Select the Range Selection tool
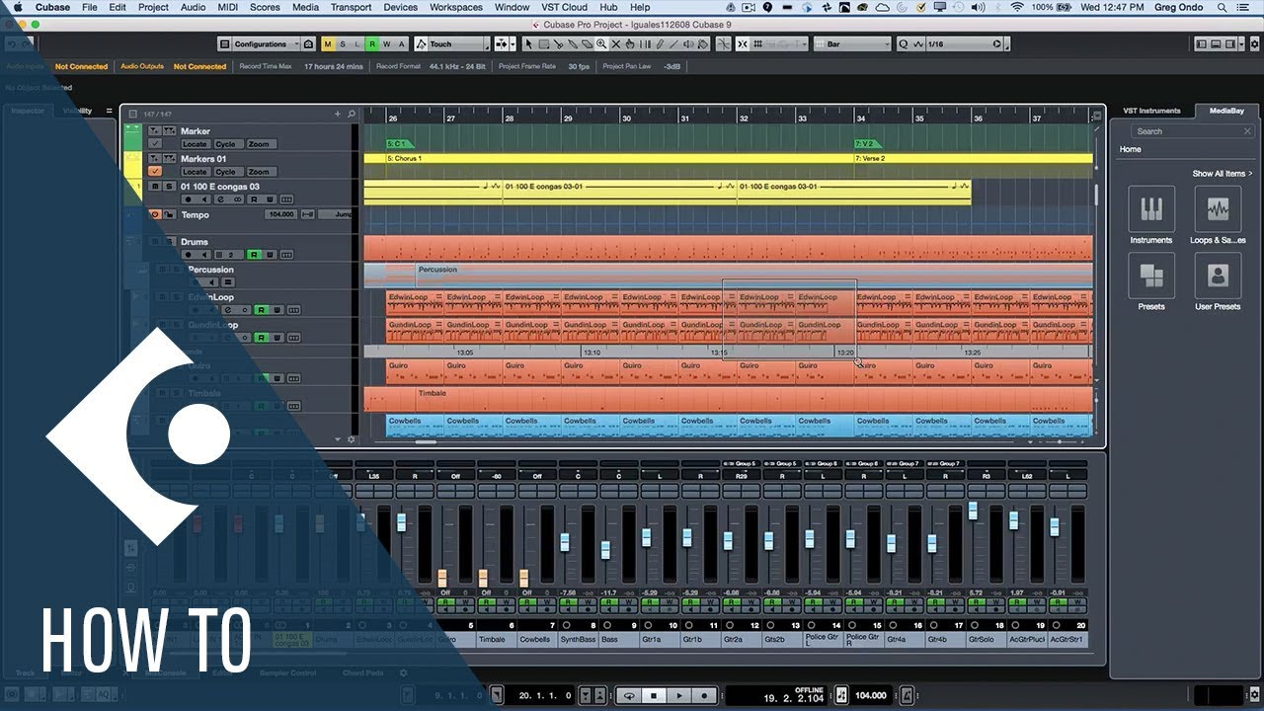 (543, 44)
